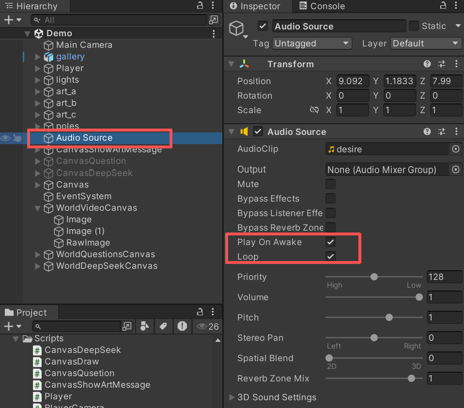Open Audio Source component presets
464x408 pixels.
pyautogui.click(x=442, y=131)
